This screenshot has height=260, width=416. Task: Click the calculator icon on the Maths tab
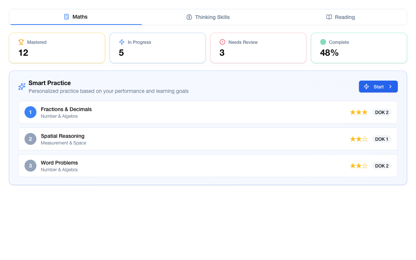pos(66,17)
